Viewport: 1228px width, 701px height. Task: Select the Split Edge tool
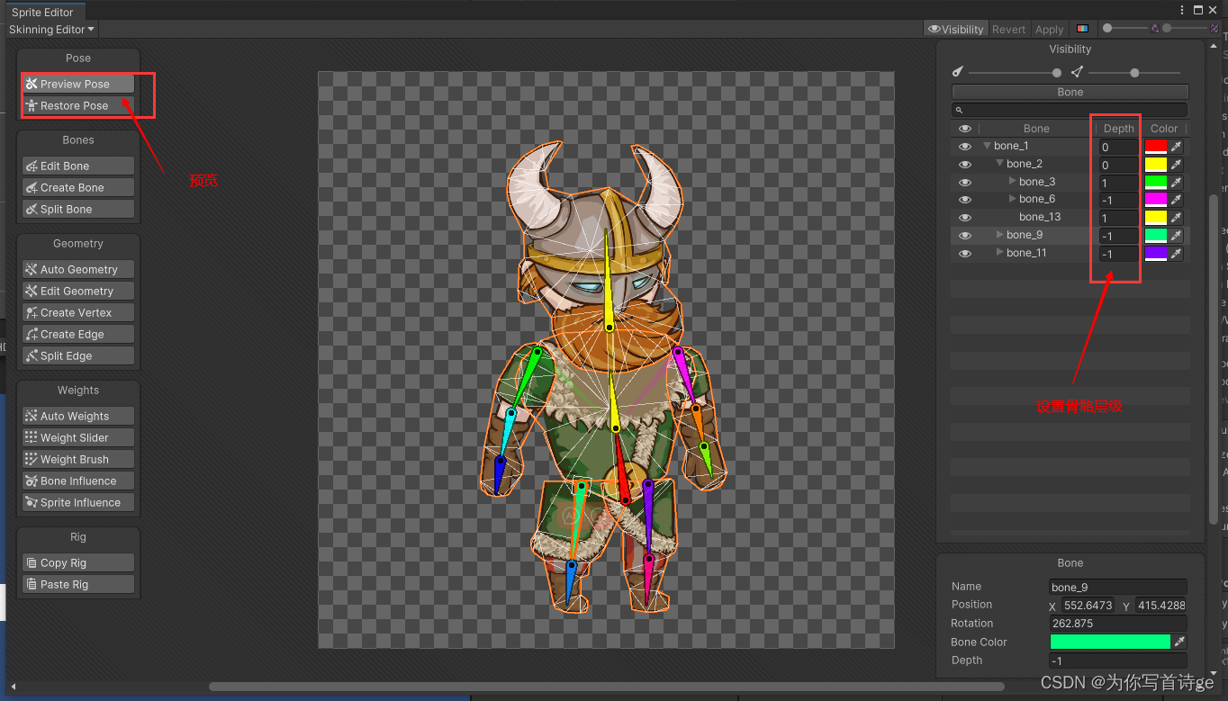pos(78,355)
